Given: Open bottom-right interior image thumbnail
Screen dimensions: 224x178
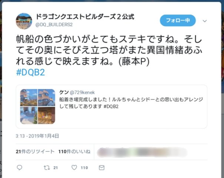Looking at the screenshot, I should pos(46,115).
